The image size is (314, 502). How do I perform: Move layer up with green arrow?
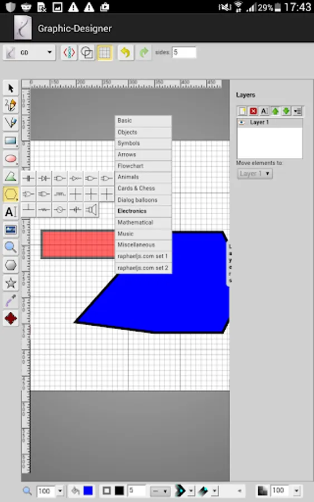pyautogui.click(x=275, y=111)
